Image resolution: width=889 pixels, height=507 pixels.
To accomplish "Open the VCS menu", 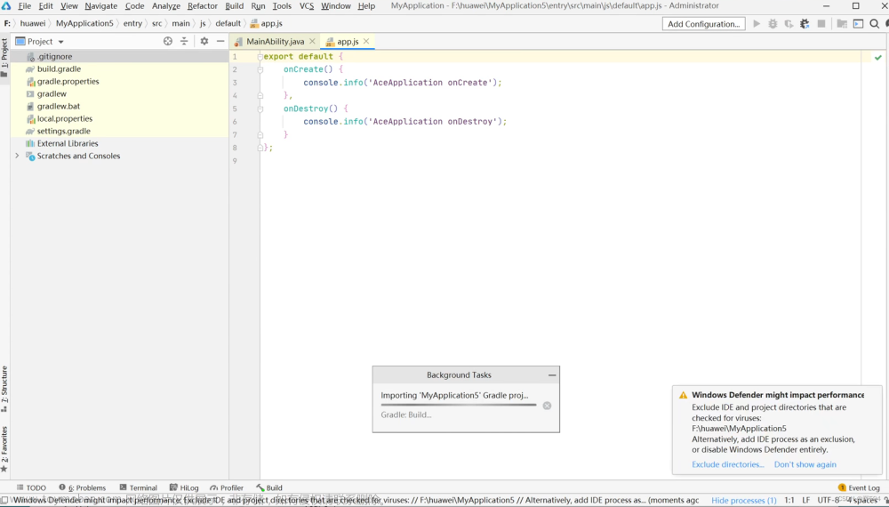I will [307, 5].
